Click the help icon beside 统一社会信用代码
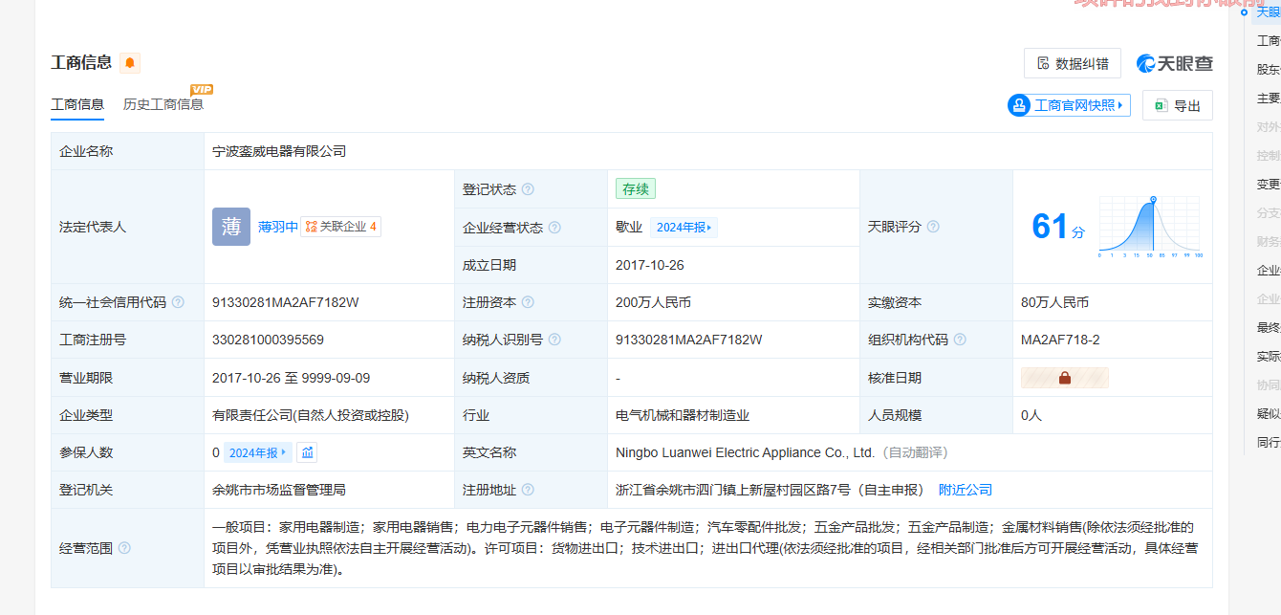Screen dimensions: 1281x615 [x=178, y=302]
